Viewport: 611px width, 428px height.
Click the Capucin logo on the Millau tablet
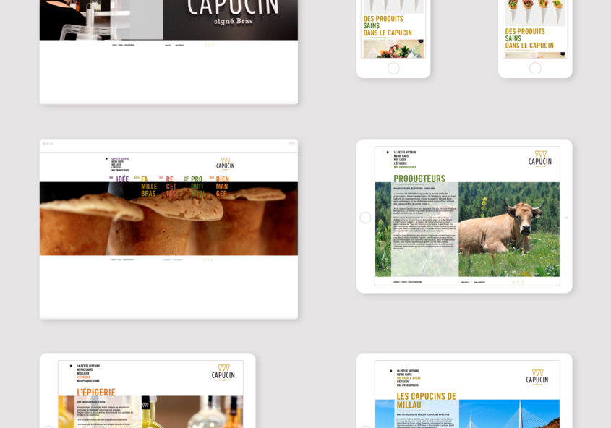537,377
